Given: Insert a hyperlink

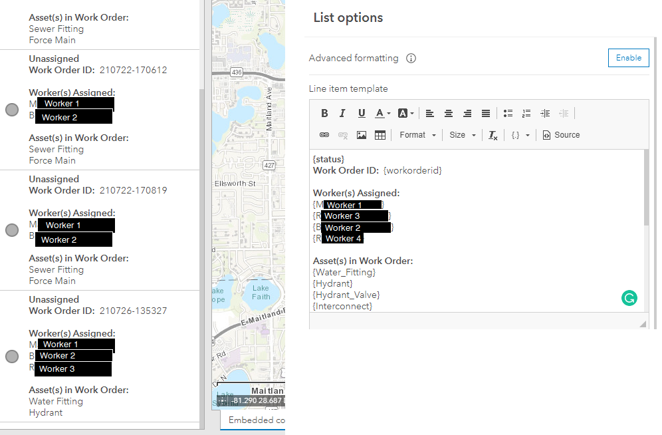Looking at the screenshot, I should (324, 135).
